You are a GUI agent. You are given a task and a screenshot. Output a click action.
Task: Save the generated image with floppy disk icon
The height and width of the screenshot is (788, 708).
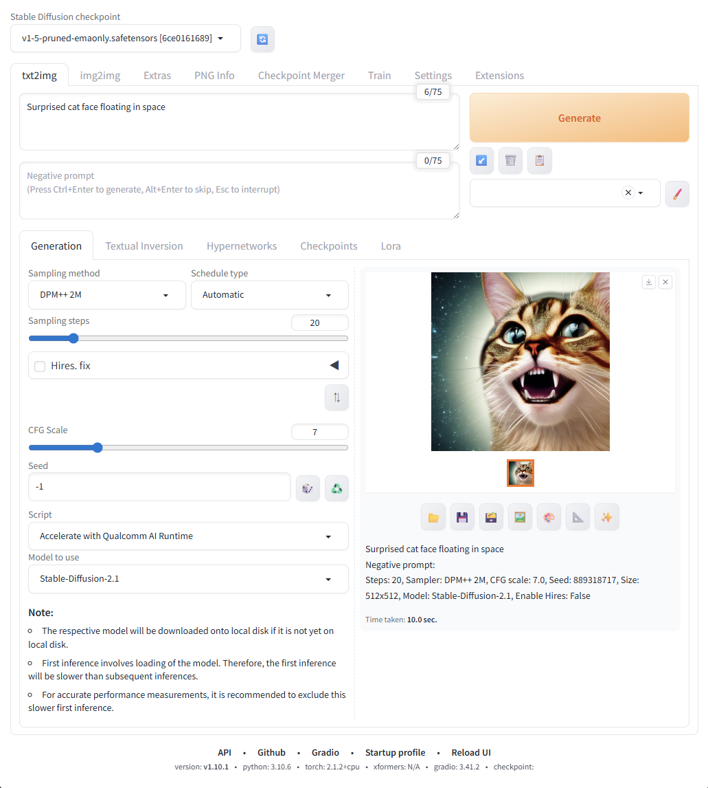(462, 516)
